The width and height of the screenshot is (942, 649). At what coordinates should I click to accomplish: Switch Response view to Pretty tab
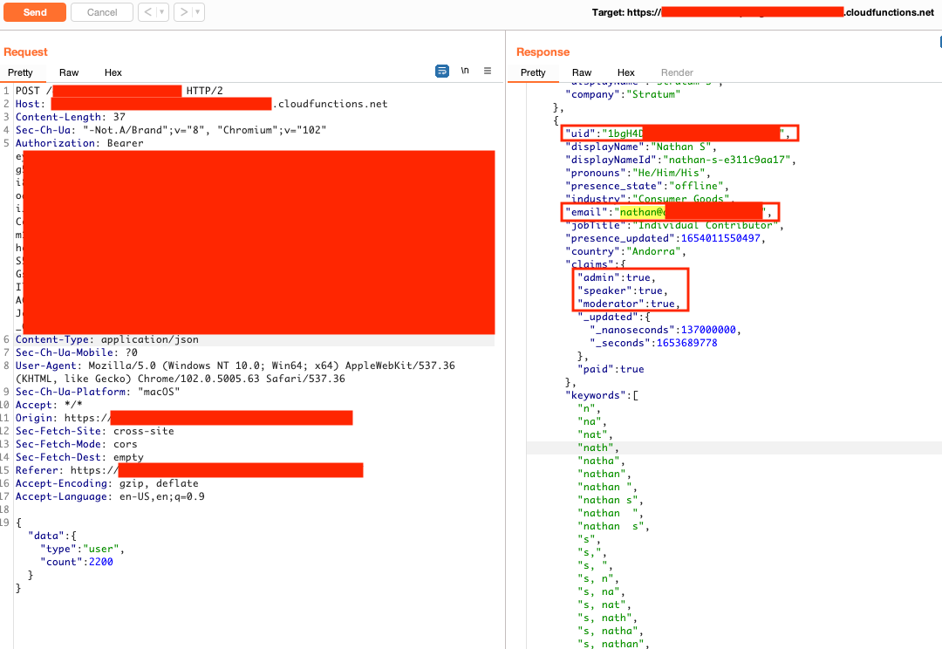(533, 72)
